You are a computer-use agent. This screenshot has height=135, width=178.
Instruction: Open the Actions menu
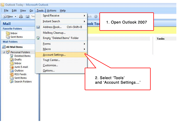click(51, 11)
